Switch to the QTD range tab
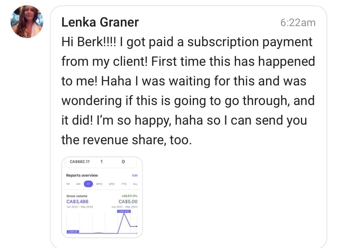 point(111,184)
